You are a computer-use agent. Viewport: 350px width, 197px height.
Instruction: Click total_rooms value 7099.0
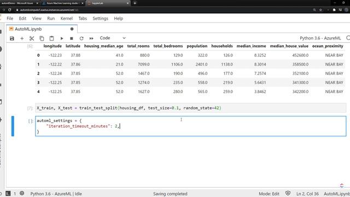tap(144, 65)
